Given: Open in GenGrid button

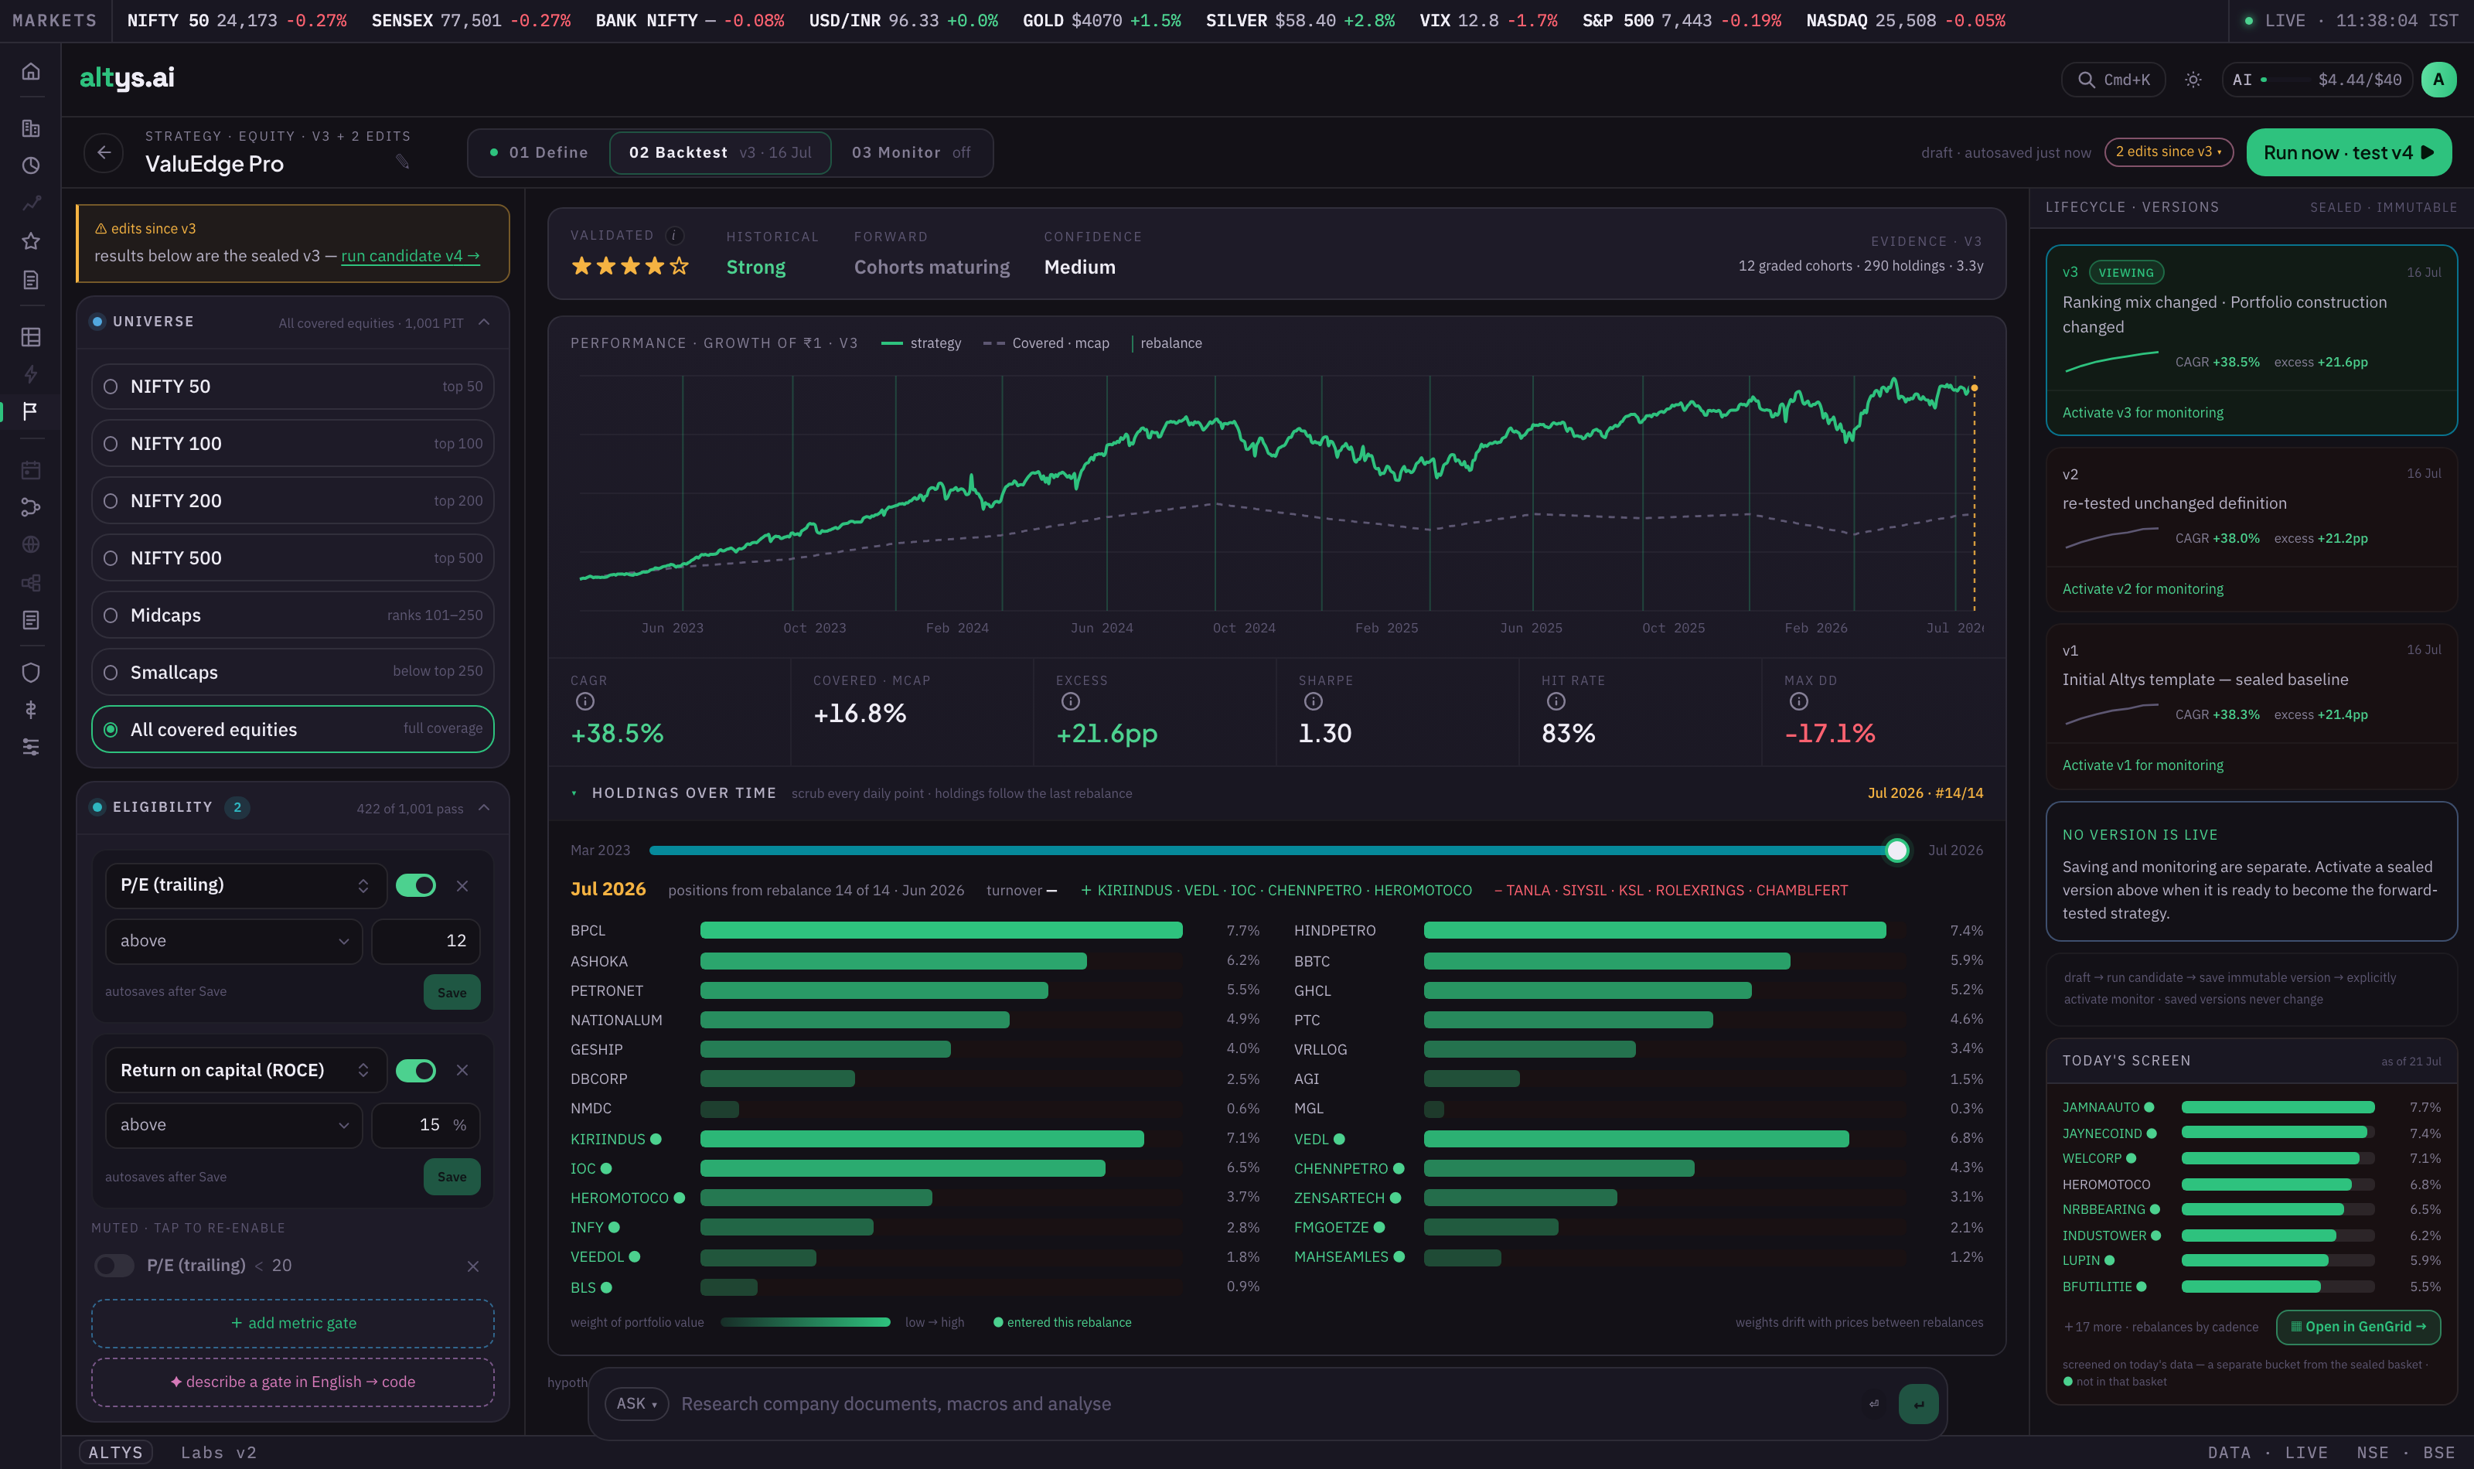Looking at the screenshot, I should [x=2358, y=1328].
